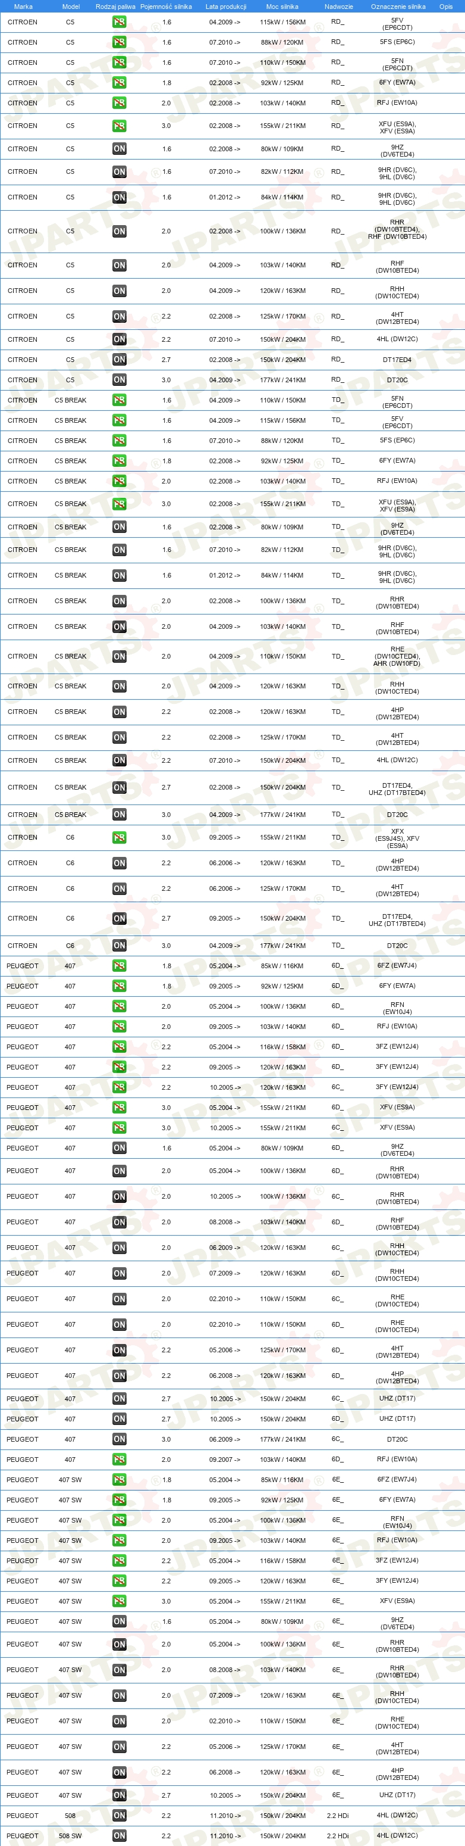The image size is (465, 1846).
Task: Select 'DT17ED4' engine cell in C5 RD_ row
Action: (397, 360)
